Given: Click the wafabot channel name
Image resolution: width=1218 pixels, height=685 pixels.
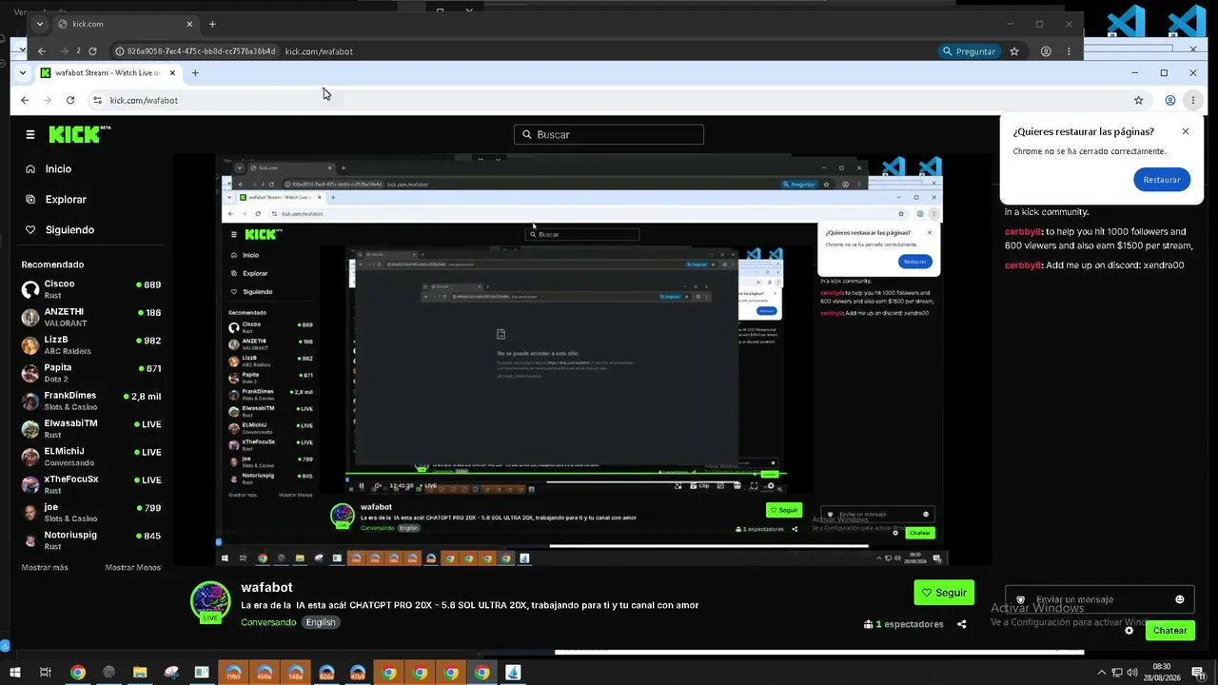Looking at the screenshot, I should point(266,588).
